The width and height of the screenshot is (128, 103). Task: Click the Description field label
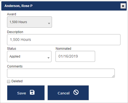(15, 32)
